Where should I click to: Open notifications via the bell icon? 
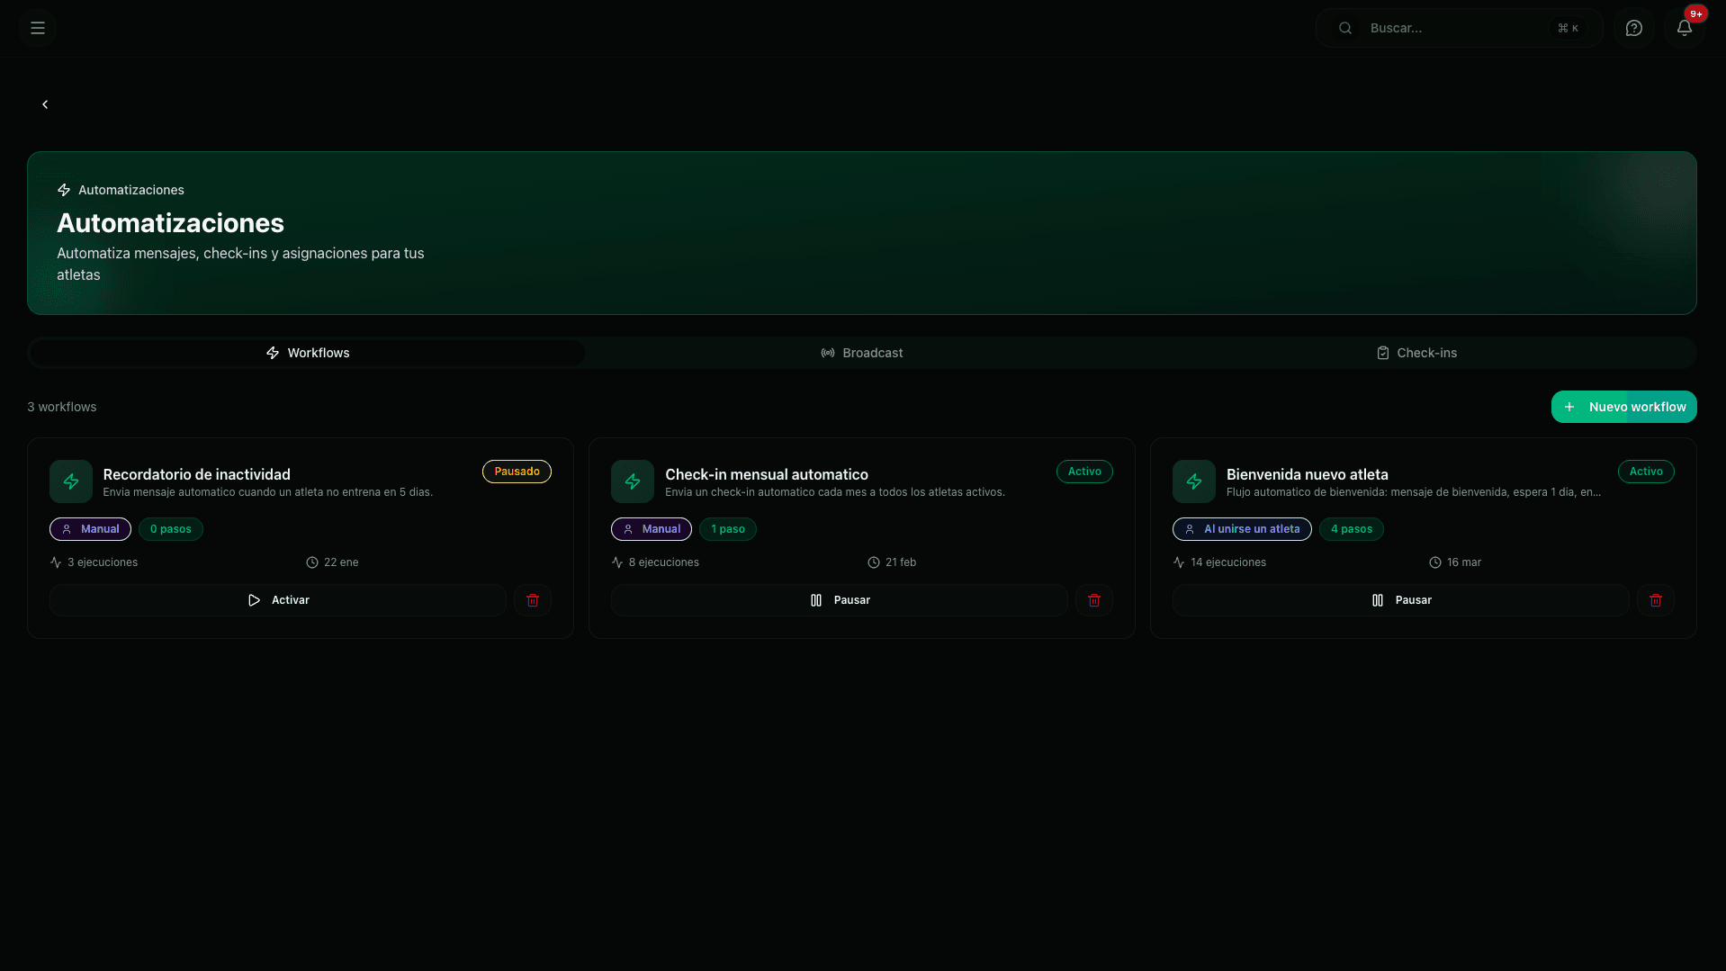(1683, 28)
